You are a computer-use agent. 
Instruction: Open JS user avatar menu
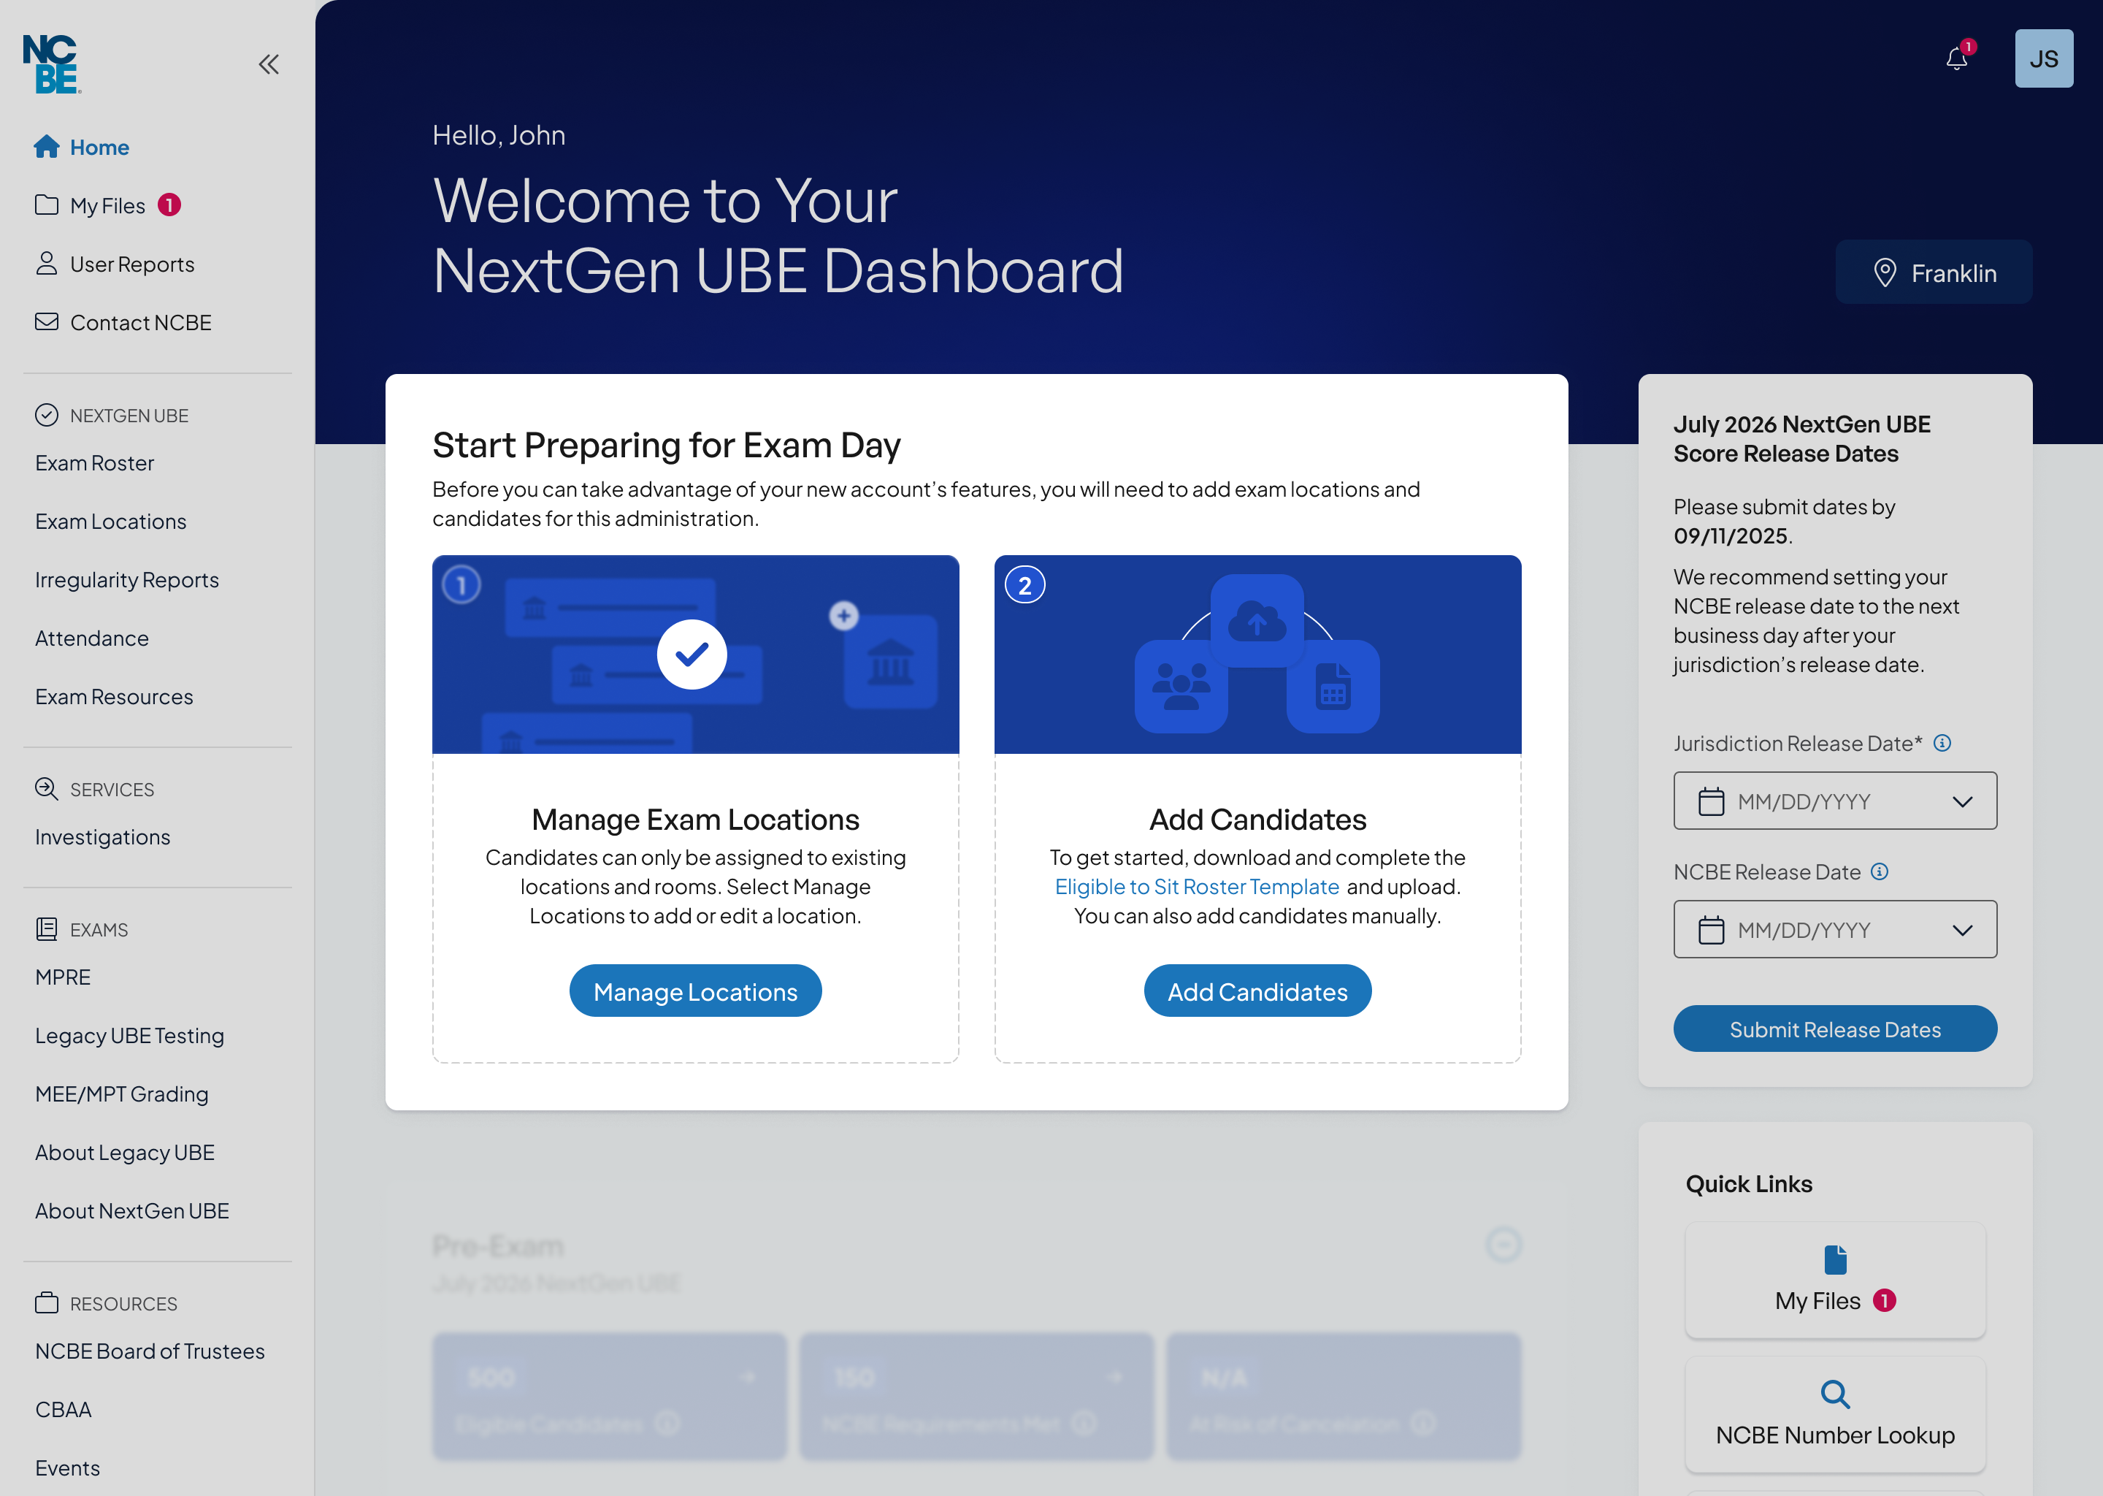click(2043, 59)
